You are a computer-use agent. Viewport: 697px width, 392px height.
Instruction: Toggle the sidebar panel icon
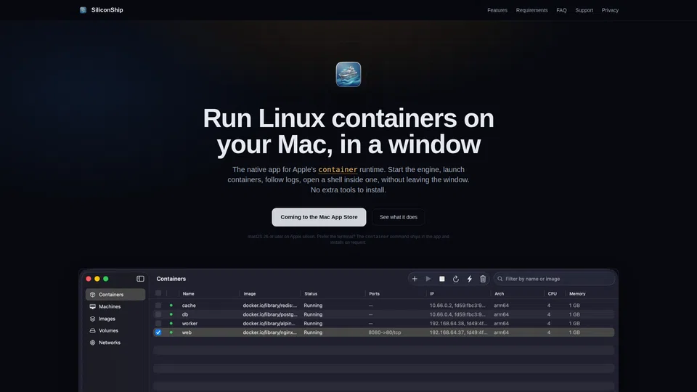tap(140, 279)
